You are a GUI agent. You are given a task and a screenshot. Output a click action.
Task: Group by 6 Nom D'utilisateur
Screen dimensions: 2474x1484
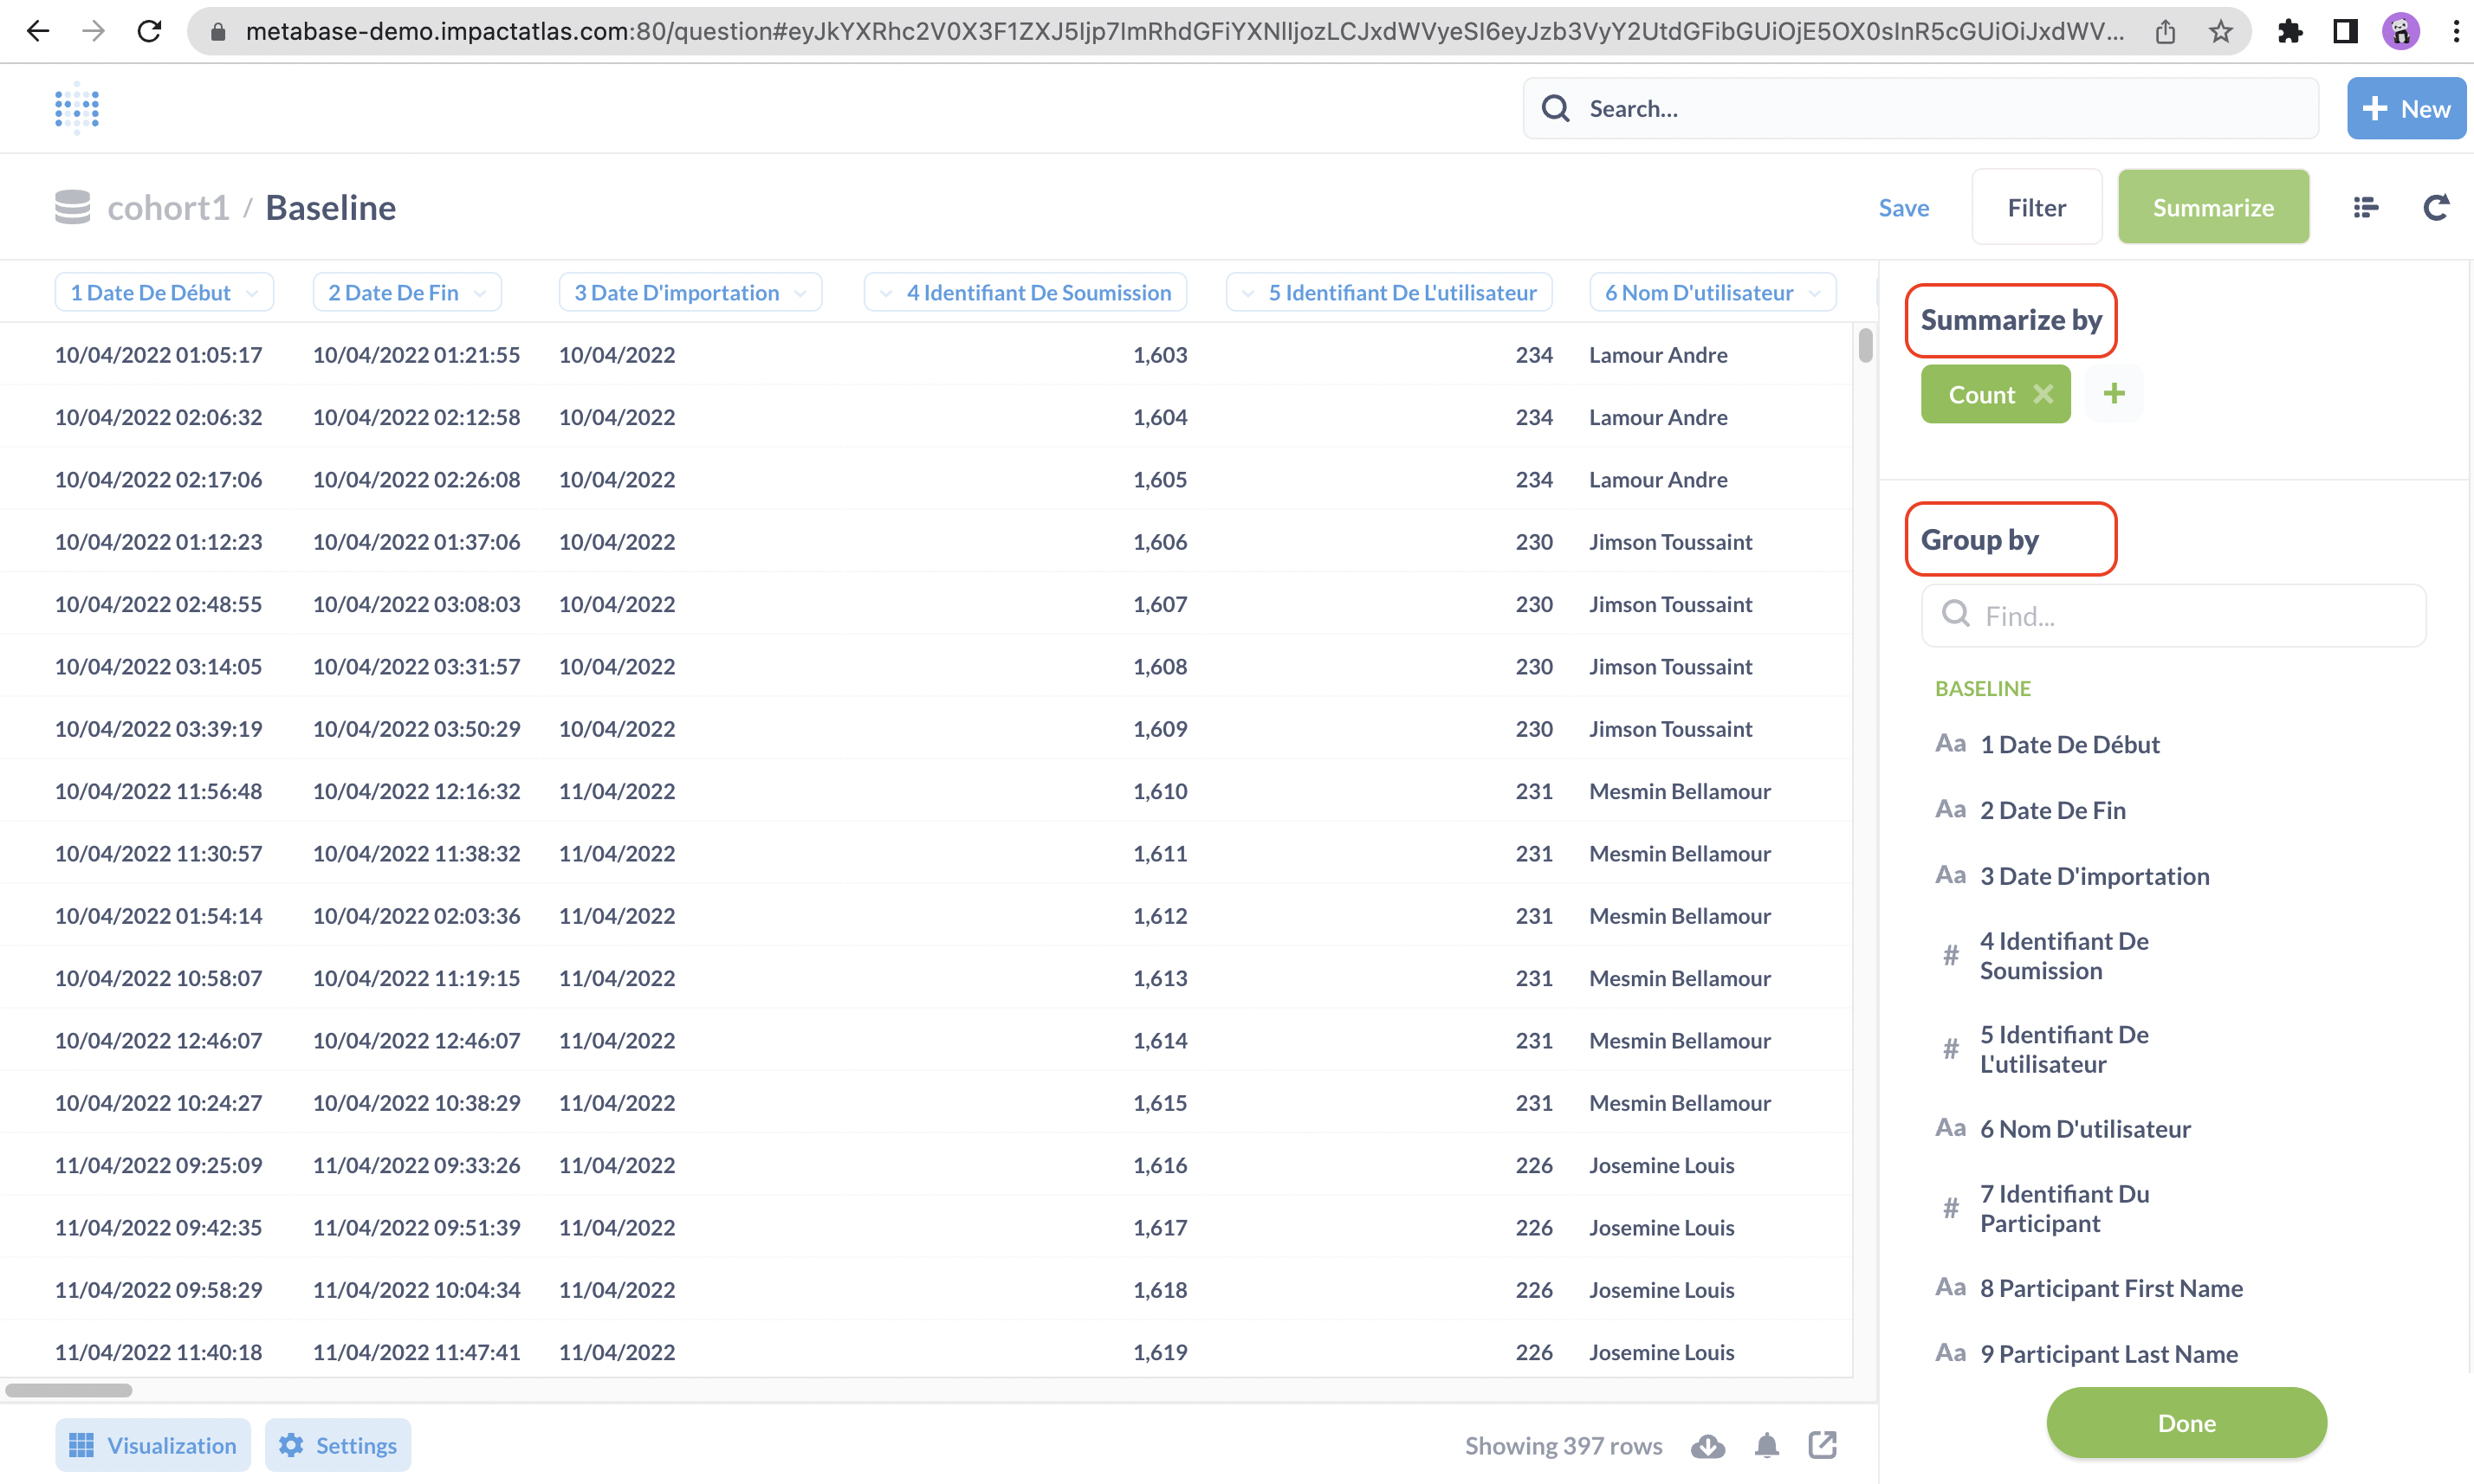click(x=2085, y=1129)
